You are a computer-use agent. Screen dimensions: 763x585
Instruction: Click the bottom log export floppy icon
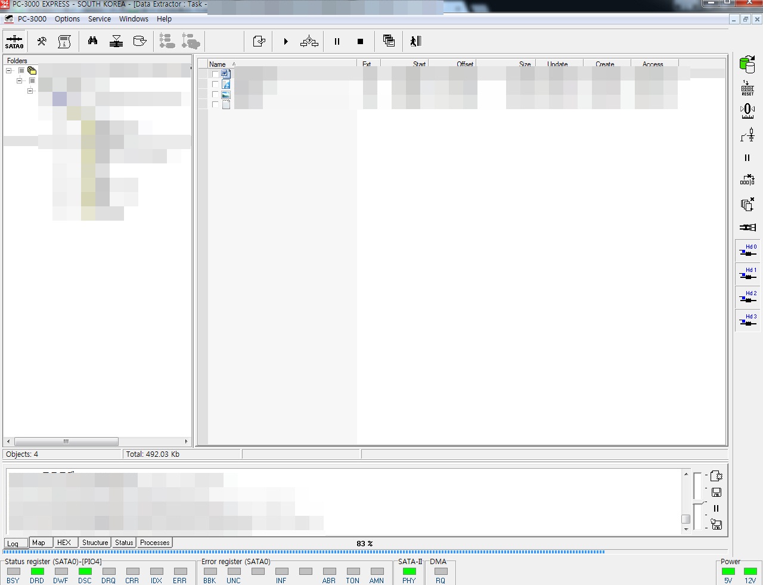click(716, 525)
